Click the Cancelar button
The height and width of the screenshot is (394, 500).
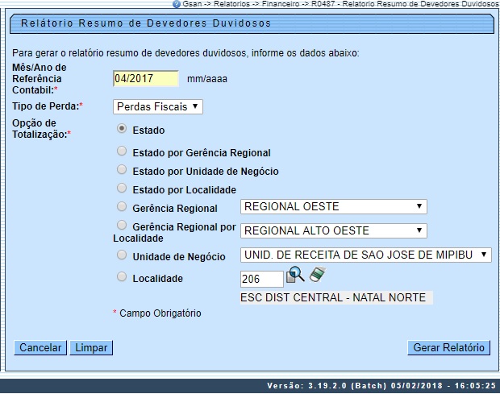coord(40,348)
